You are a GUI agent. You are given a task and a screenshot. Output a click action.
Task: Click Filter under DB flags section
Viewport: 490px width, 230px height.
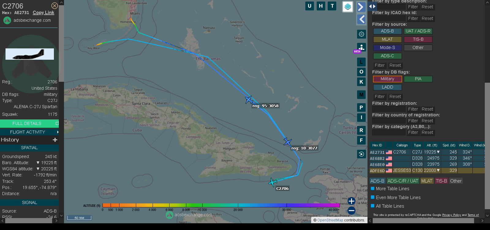tap(379, 97)
